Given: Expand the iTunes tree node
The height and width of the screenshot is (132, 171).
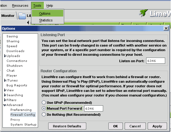Looking at the screenshot, I should pos(5,80).
